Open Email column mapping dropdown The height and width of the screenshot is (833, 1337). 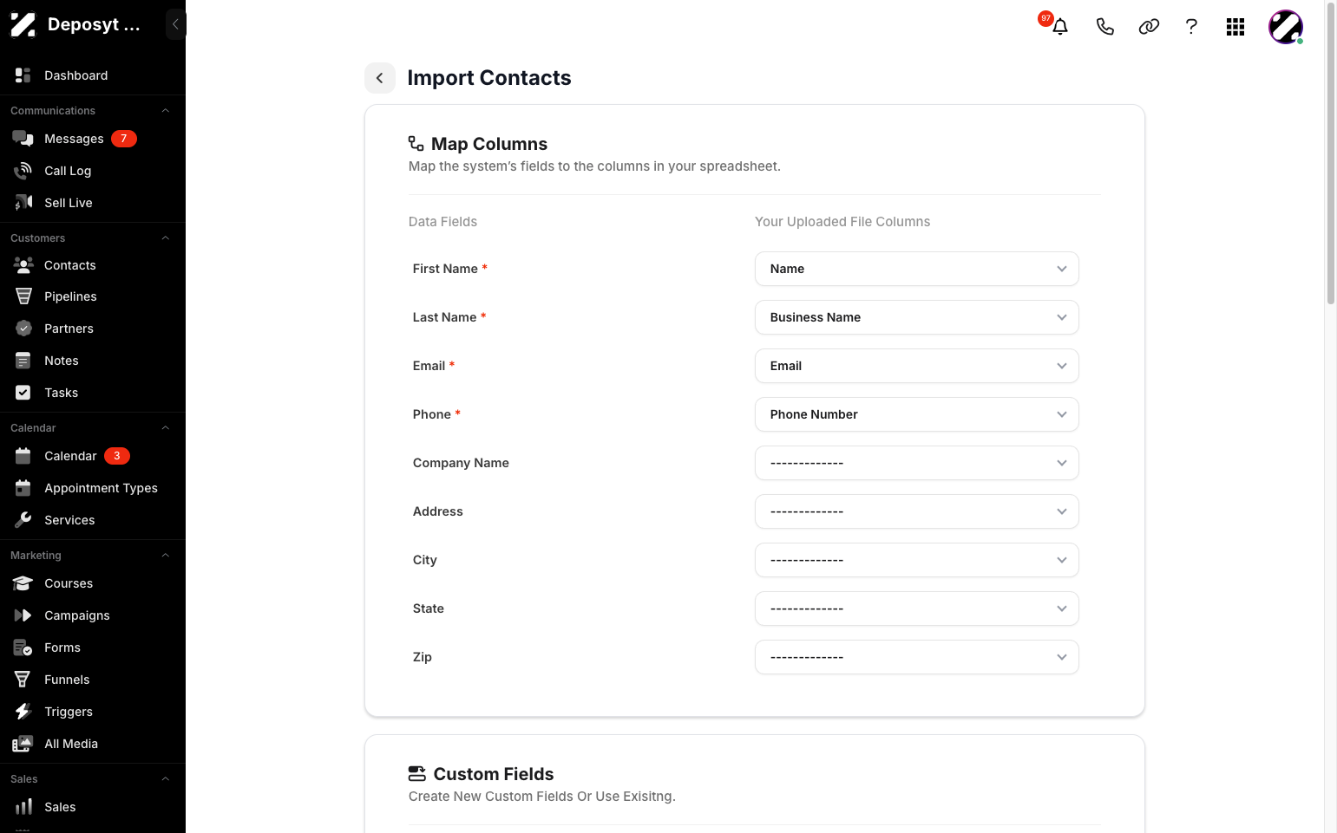[917, 366]
